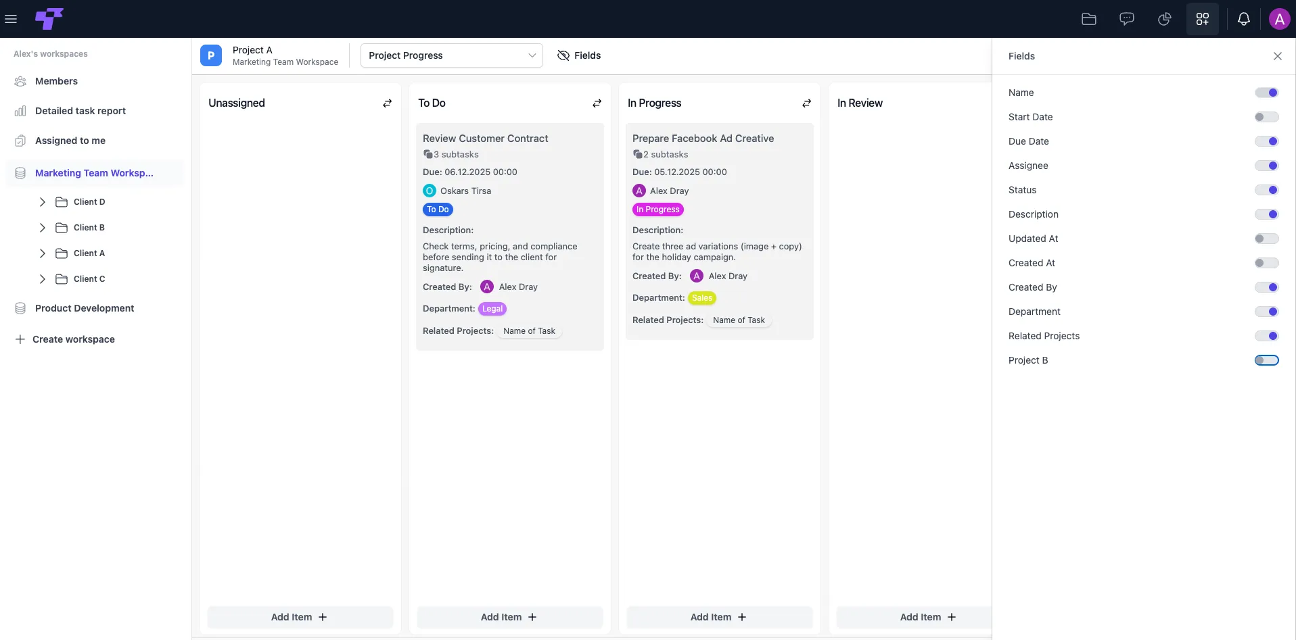Open the hamburger menu icon
Screen dimensions: 1296x640
pyautogui.click(x=11, y=19)
